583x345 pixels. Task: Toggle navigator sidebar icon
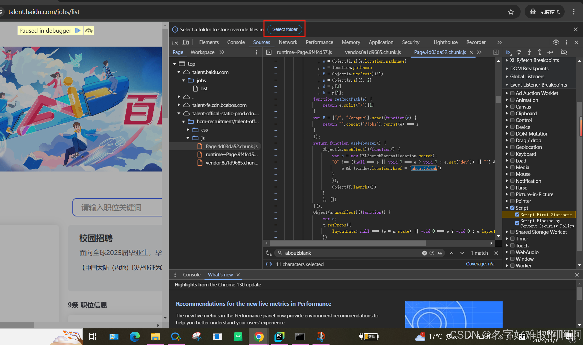coord(269,52)
